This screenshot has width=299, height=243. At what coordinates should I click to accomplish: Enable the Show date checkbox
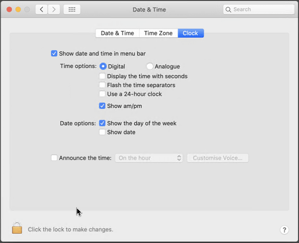point(102,132)
